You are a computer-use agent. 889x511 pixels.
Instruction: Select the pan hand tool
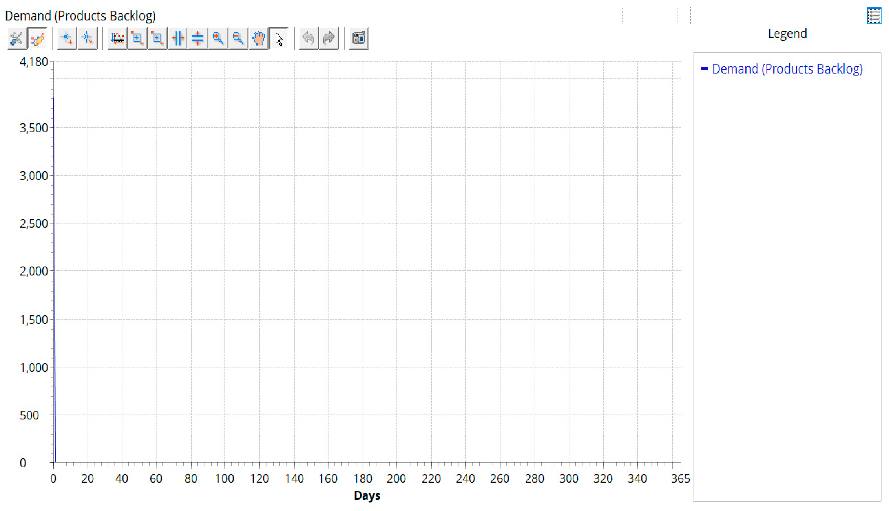259,38
